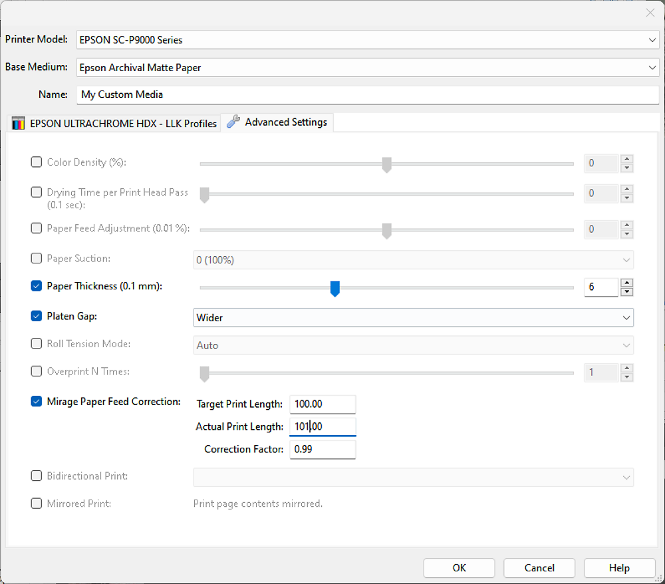Click the Paper Thickness slider handle
Image resolution: width=665 pixels, height=584 pixels.
tap(335, 288)
